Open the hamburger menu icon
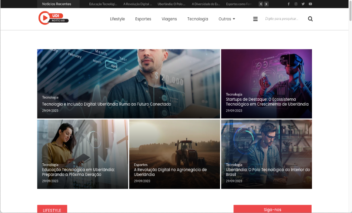Screen dimensions: 352x213 [255, 19]
